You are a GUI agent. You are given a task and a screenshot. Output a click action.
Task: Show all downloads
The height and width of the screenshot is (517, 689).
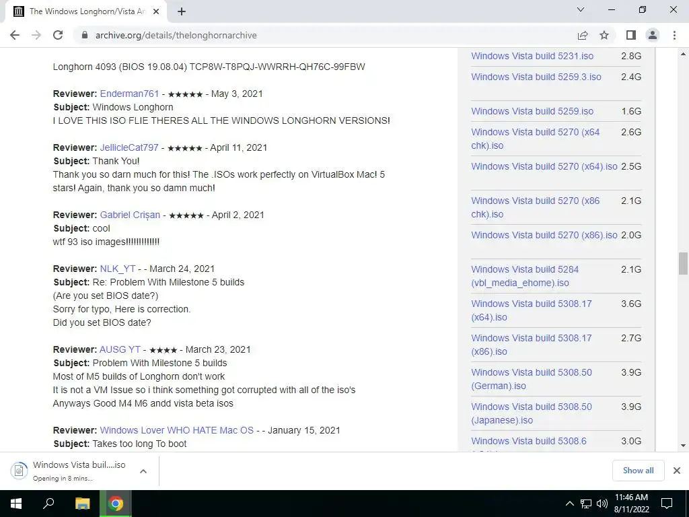click(638, 471)
